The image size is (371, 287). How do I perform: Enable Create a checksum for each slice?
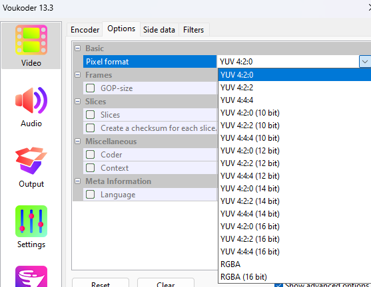tap(90, 128)
